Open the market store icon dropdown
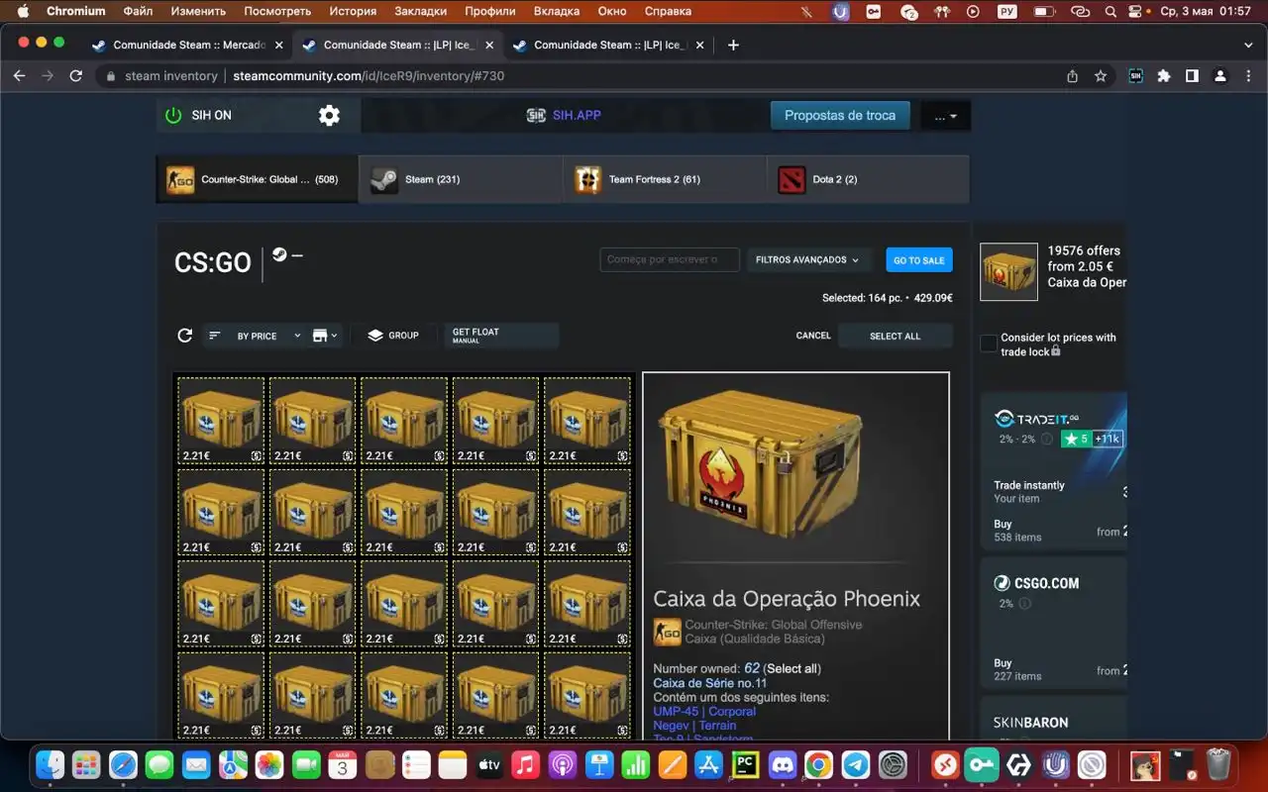 coord(325,336)
